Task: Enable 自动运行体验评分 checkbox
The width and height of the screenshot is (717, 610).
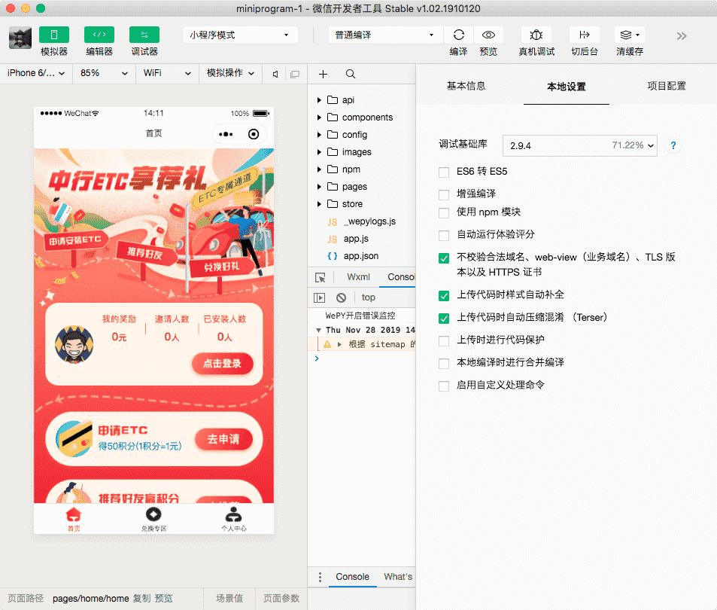Action: (x=444, y=235)
